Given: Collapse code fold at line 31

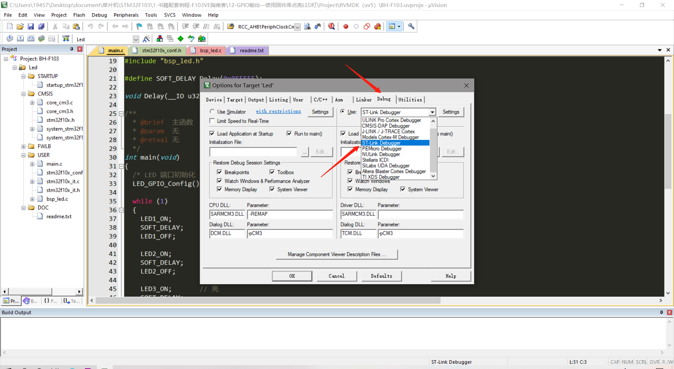Looking at the screenshot, I should pos(121,166).
